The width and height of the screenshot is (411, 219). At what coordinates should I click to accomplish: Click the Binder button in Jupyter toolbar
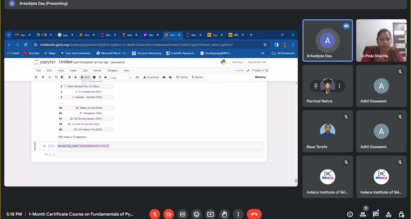[197, 78]
